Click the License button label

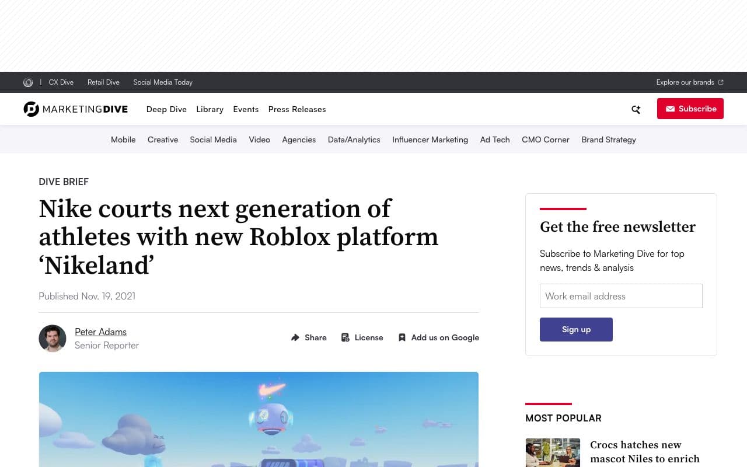click(x=369, y=337)
